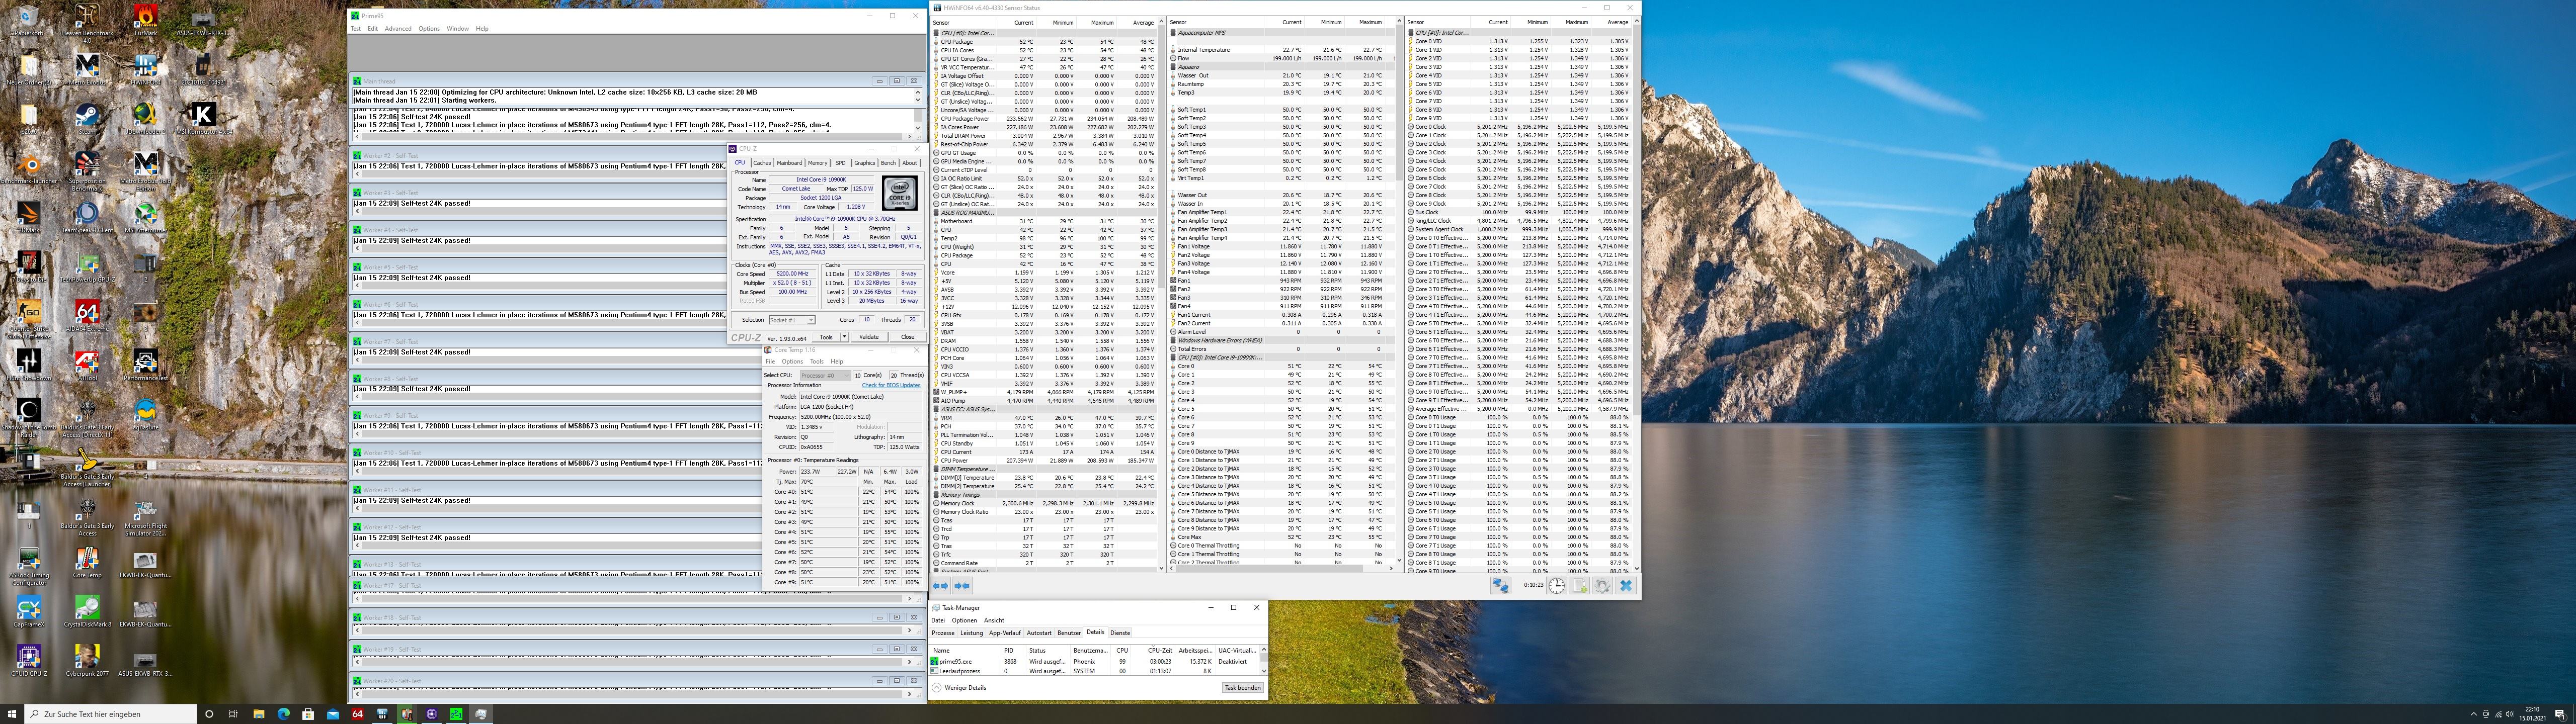Open the Select CPU dropdown in Core Temp
Screen dimensions: 2576x724
click(x=824, y=375)
